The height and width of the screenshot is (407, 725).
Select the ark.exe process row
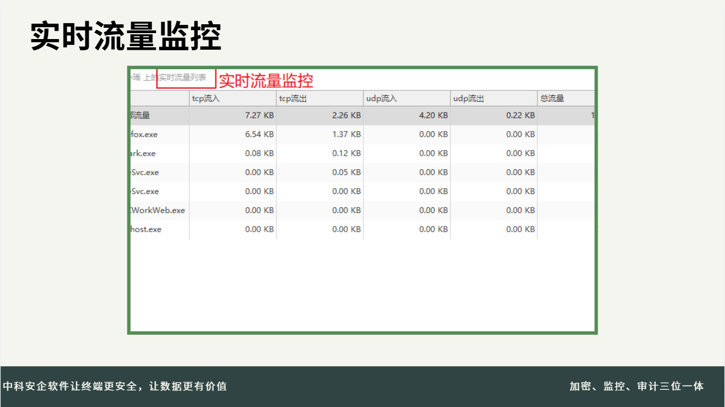click(143, 153)
